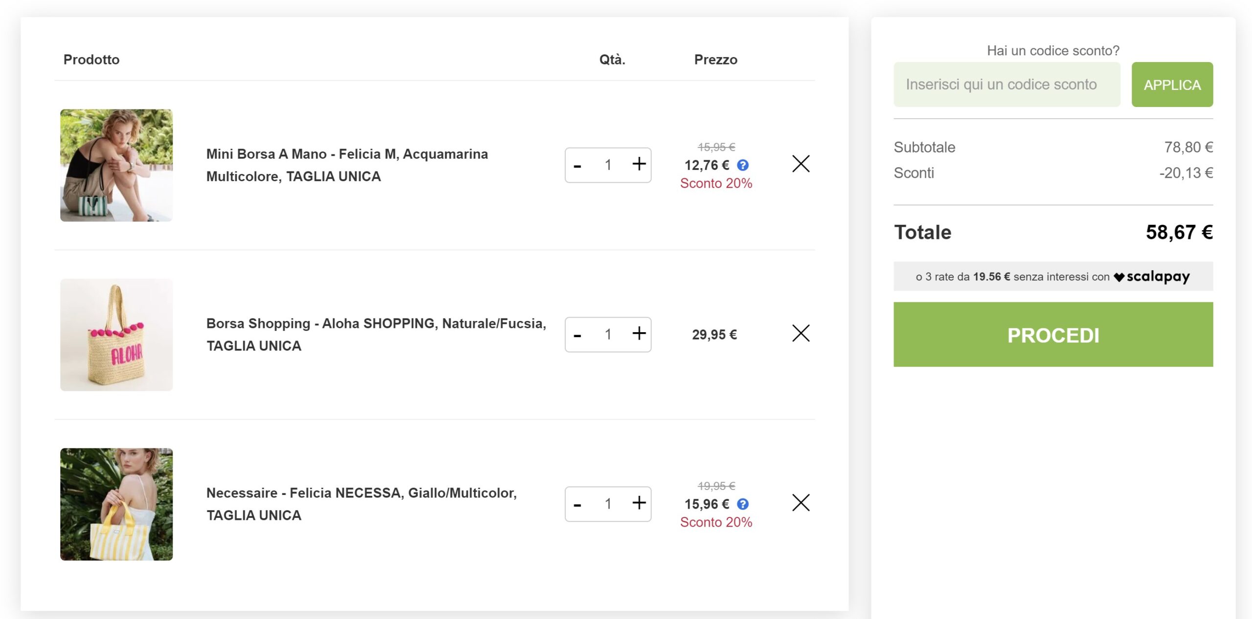Viewport: 1252px width, 619px height.
Task: Decrease quantity of Mini Borsa A Mano
Action: 578,166
